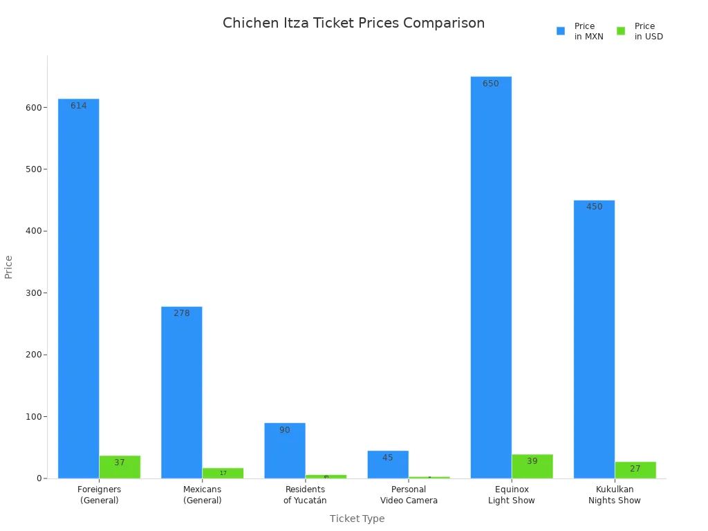708x531 pixels.
Task: Select the Mexicans (General) MXN bar
Action: (182, 394)
